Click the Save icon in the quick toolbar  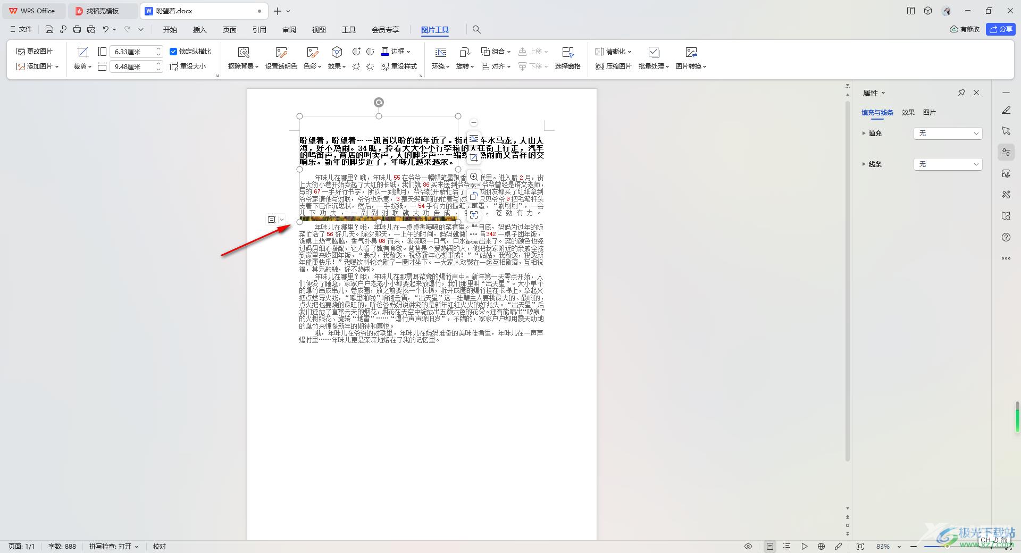(x=49, y=29)
